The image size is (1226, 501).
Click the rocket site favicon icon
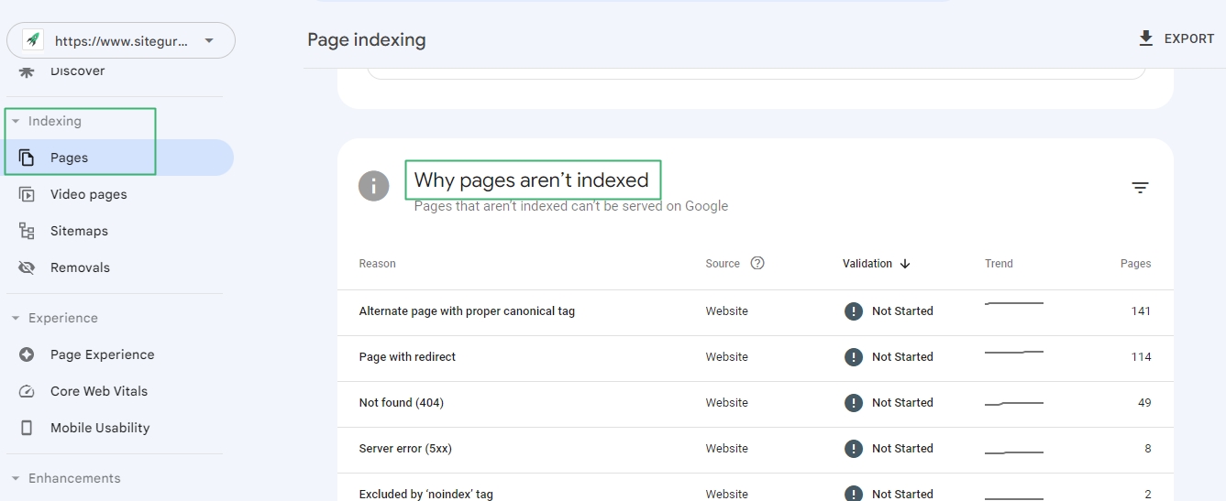coord(34,40)
